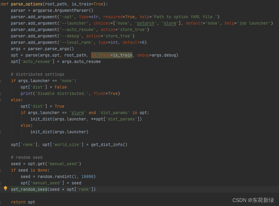This screenshot has width=279, height=206.
Task: Click the '--local_rank' argument string
Action: tap(76, 43)
